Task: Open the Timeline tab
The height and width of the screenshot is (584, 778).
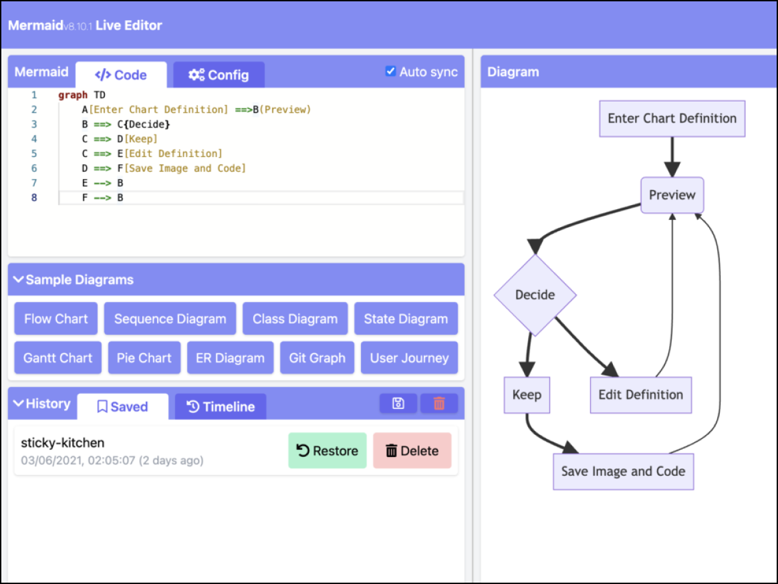Action: pyautogui.click(x=221, y=407)
